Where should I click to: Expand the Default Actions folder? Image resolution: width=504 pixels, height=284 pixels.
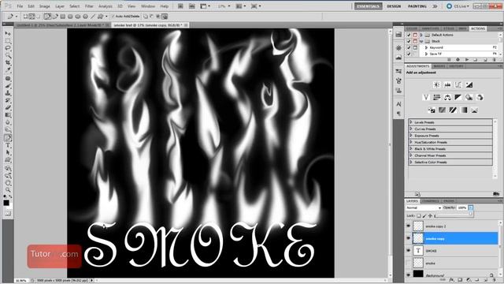click(421, 35)
